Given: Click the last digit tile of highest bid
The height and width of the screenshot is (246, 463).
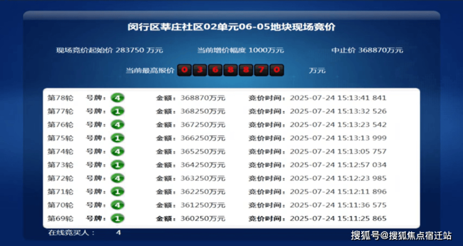Looking at the screenshot, I should click(x=277, y=70).
